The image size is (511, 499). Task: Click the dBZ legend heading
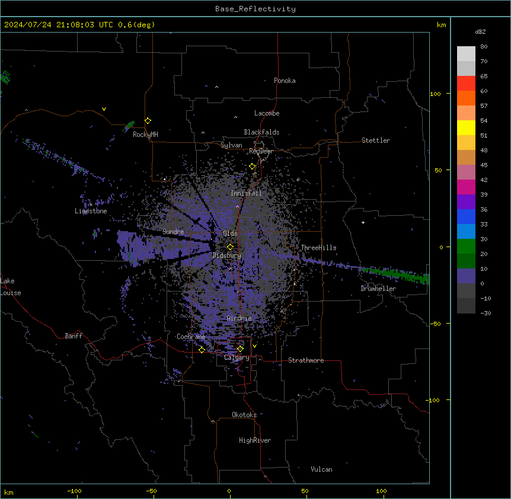point(480,31)
